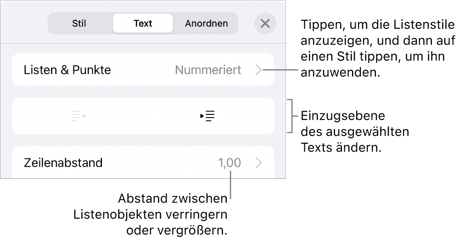Tap the Nummeriert list style value
Viewport: 459px width, 242px height.
click(208, 70)
